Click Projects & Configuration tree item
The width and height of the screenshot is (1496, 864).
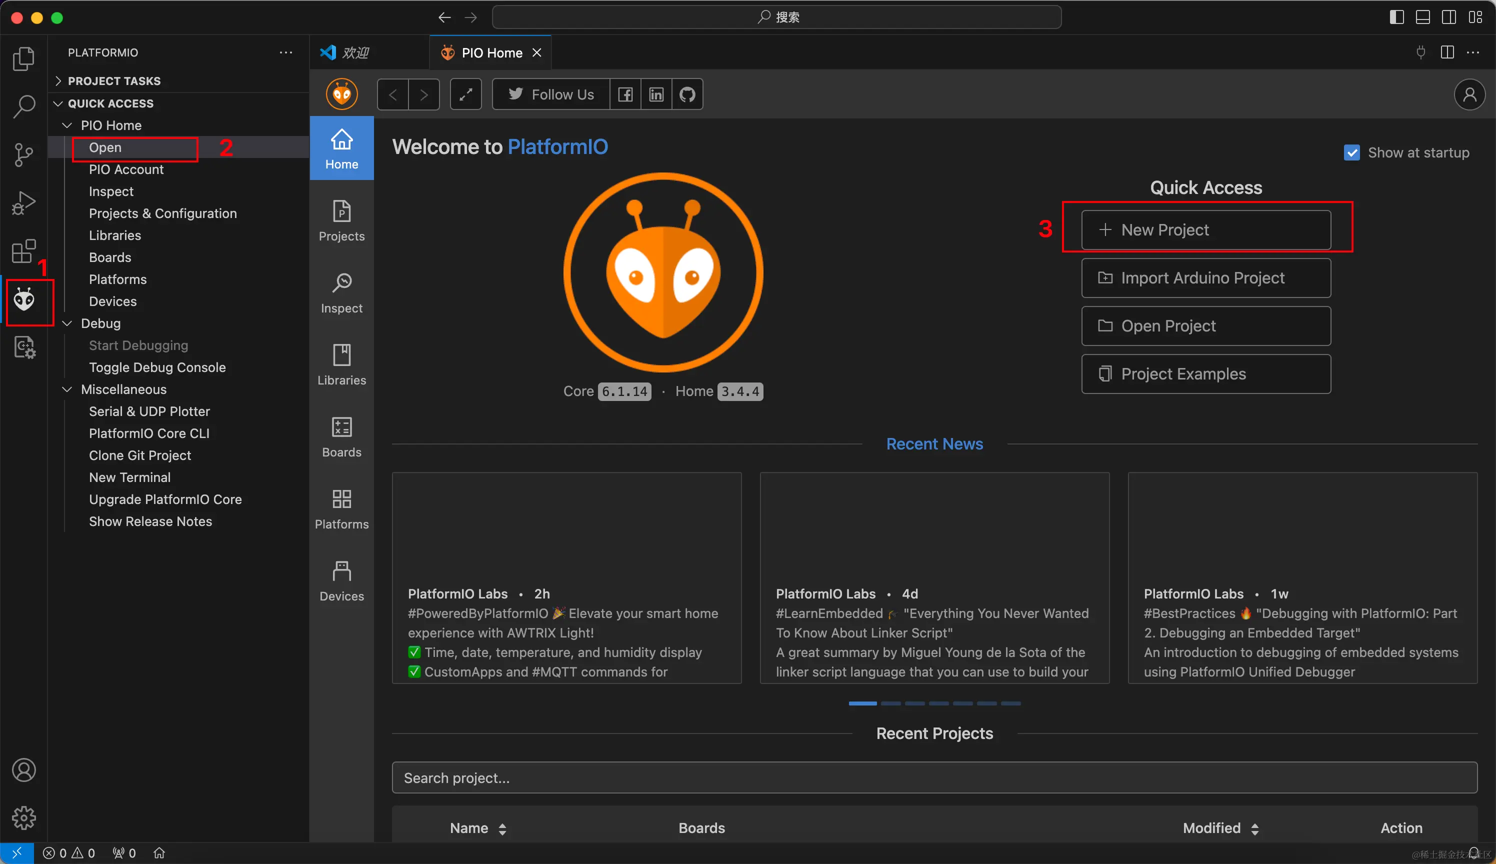pos(162,213)
